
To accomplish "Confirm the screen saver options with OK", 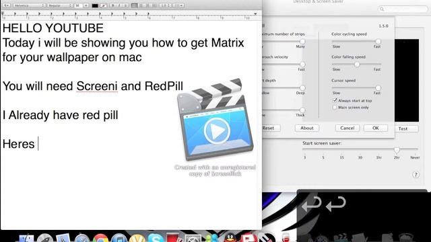I will click(x=376, y=128).
